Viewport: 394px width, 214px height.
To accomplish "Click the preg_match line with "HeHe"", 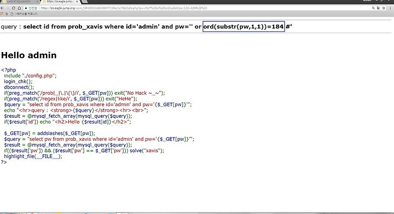I will coord(71,99).
